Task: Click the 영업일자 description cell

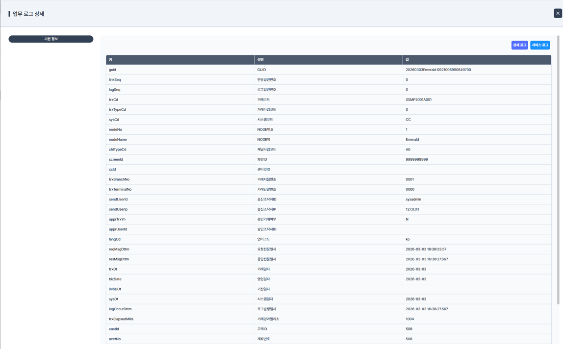Action: (x=329, y=279)
